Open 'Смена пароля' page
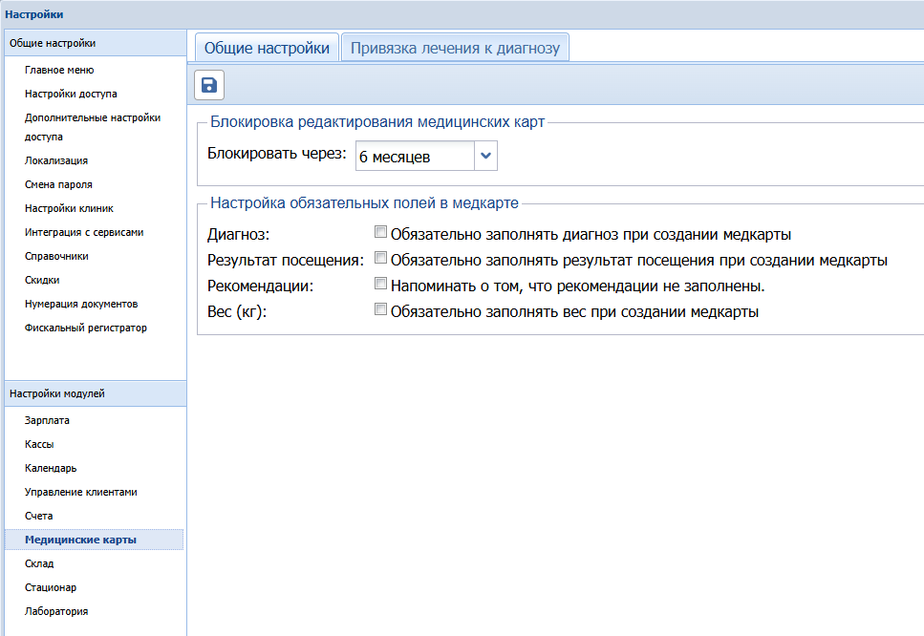Screen dimensions: 924x636 [x=58, y=184]
